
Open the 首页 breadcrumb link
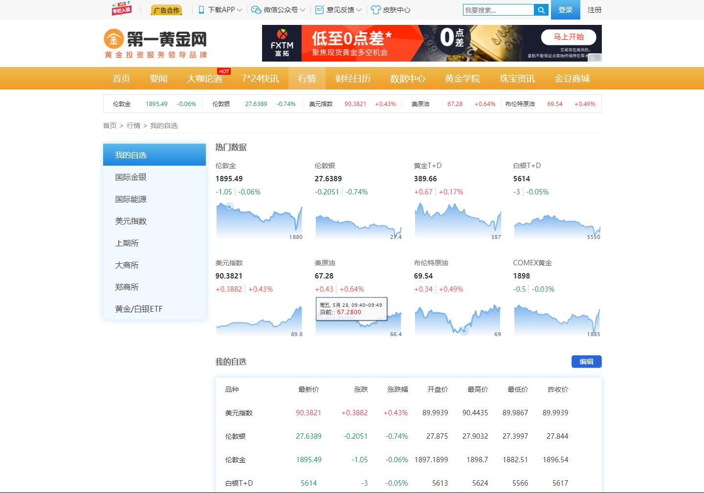click(109, 126)
